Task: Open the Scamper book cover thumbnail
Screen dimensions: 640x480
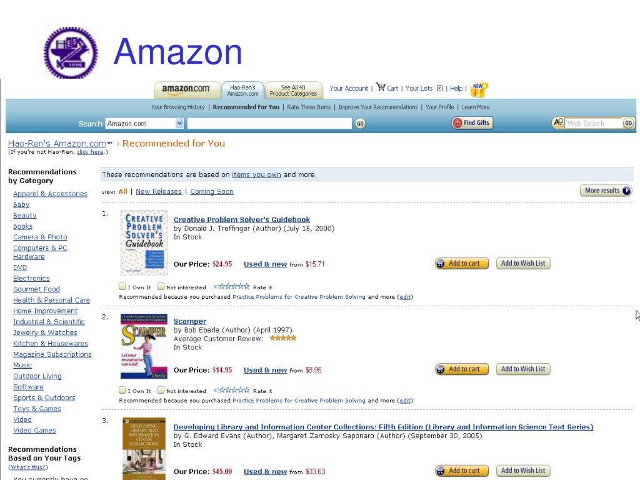Action: pos(144,346)
